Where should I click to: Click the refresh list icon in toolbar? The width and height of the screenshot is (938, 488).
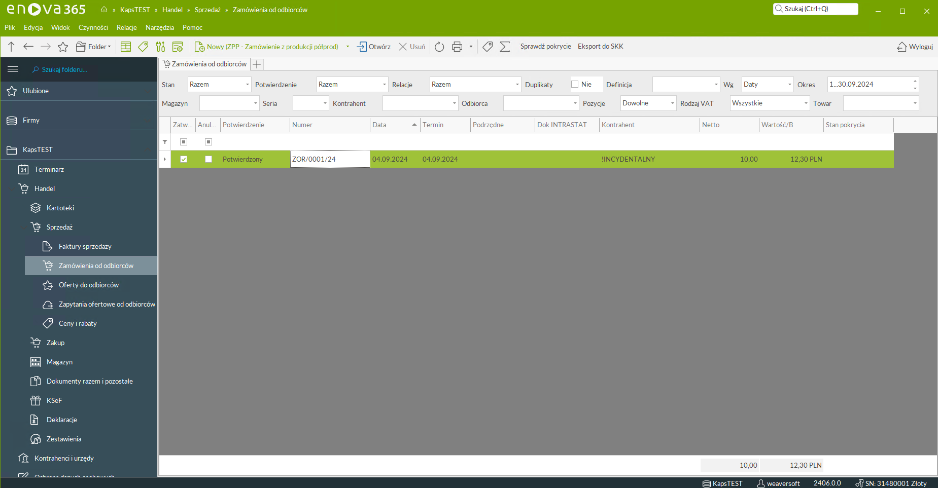click(x=439, y=47)
